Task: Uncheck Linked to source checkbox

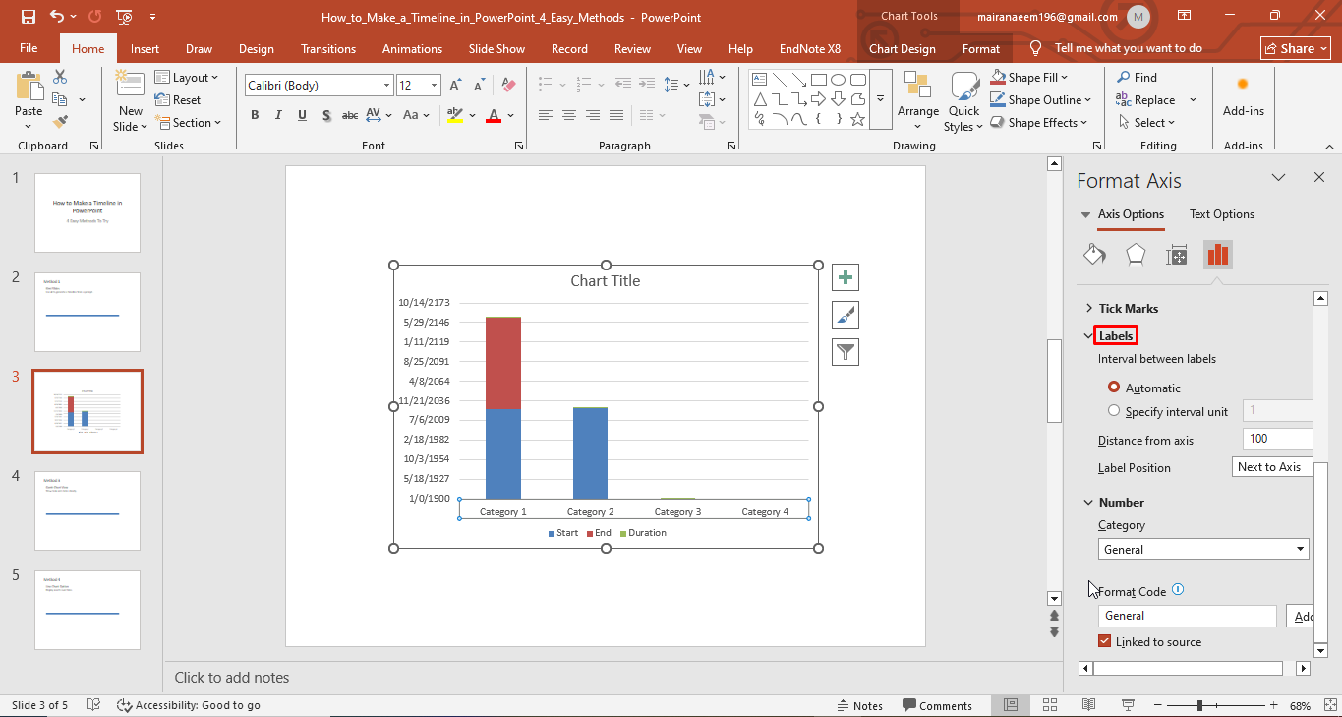Action: (x=1105, y=641)
